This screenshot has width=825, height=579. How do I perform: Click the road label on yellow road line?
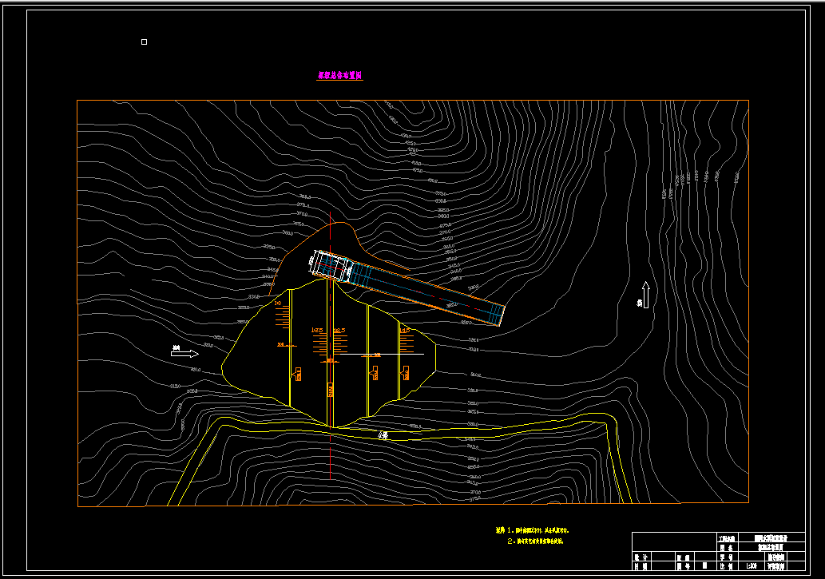click(x=383, y=435)
